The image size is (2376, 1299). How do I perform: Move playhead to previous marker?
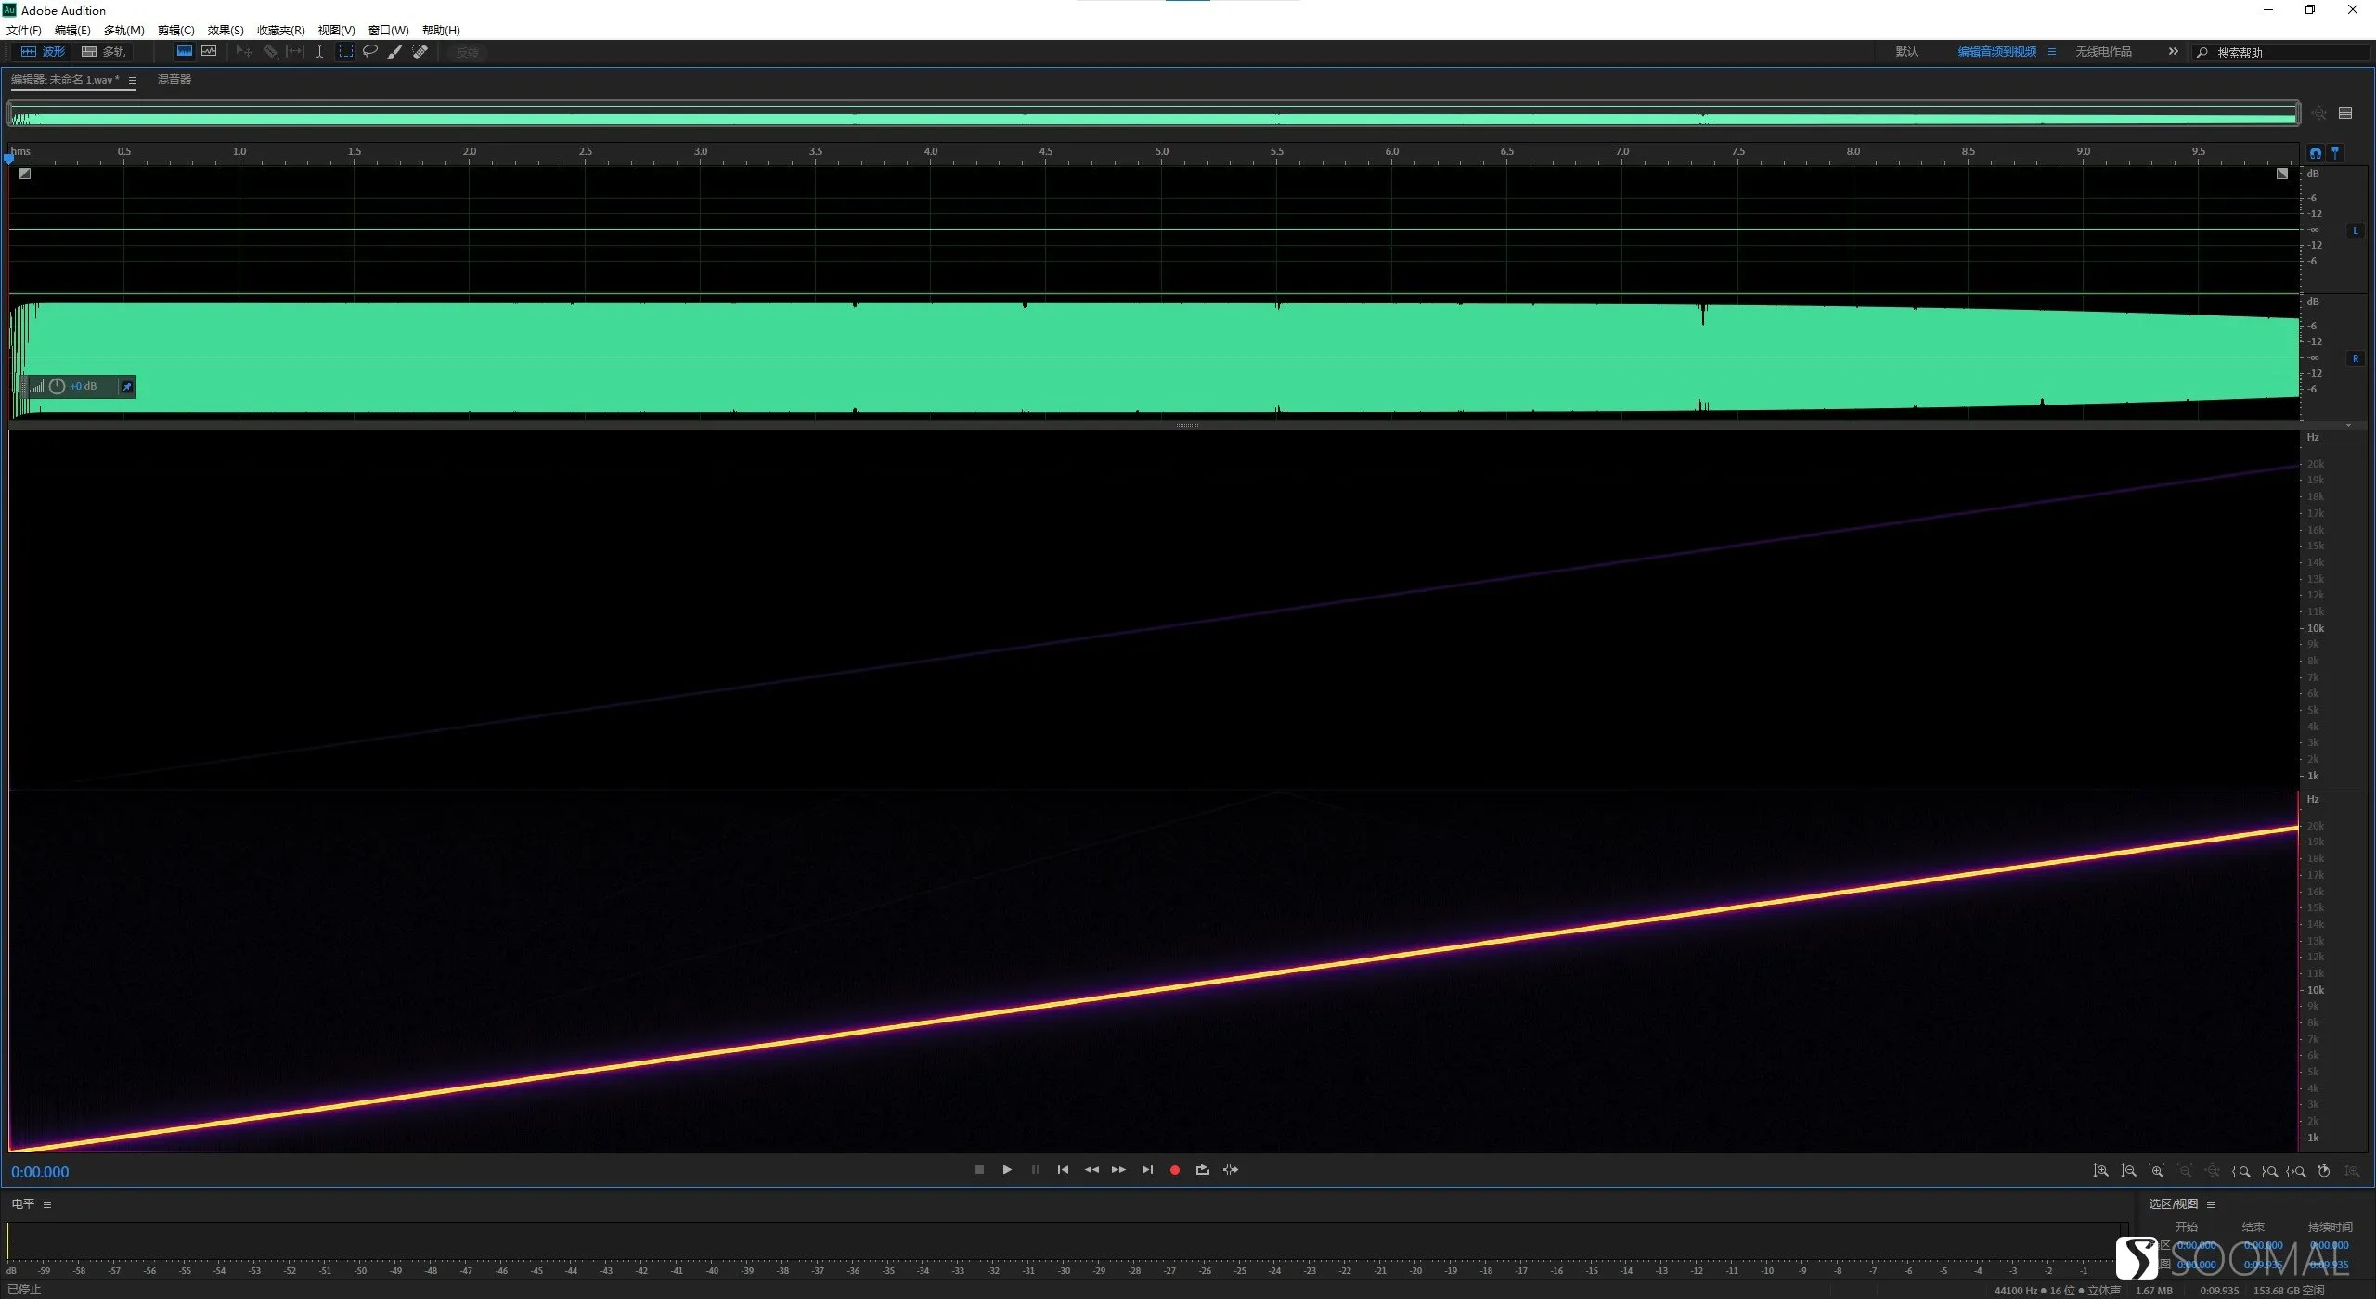tap(1063, 1170)
